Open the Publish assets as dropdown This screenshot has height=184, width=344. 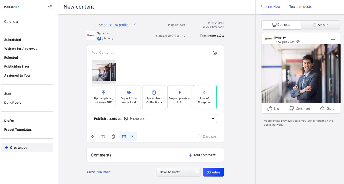(x=154, y=119)
